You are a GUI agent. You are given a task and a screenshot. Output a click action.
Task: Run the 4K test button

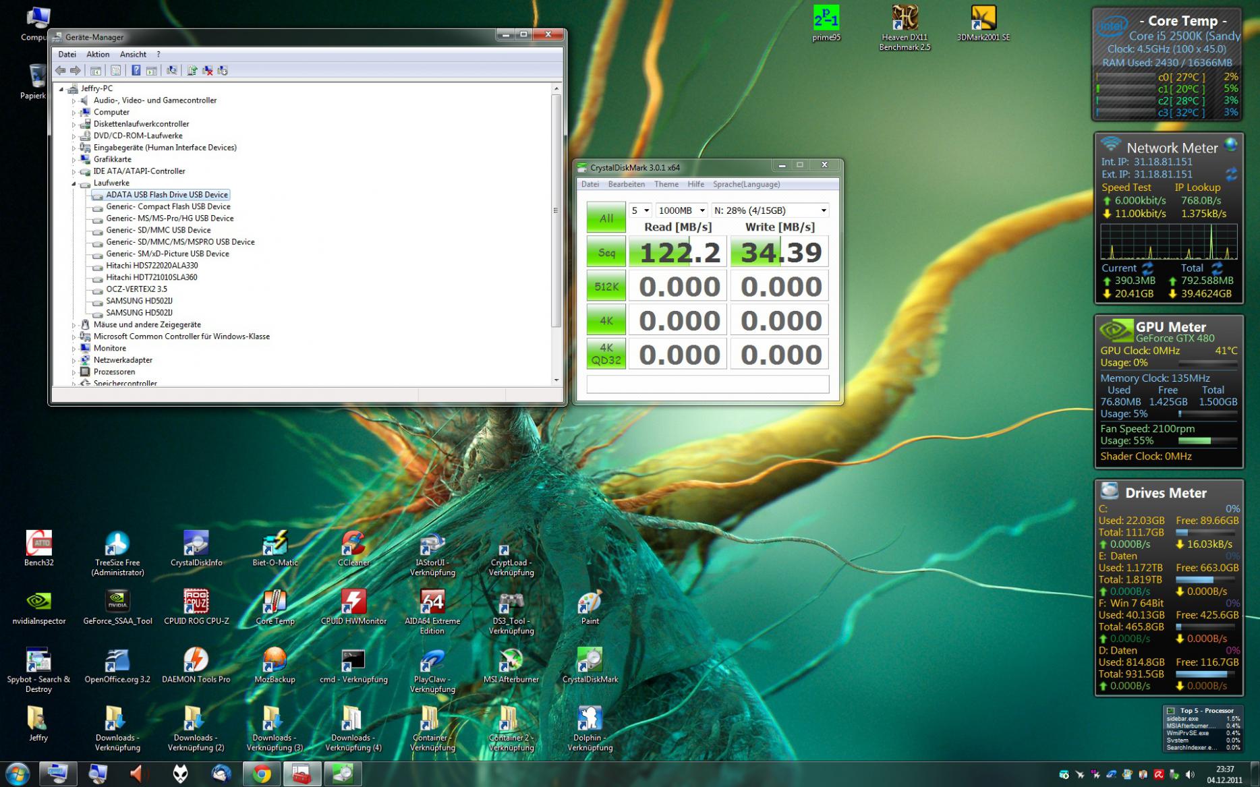point(606,320)
